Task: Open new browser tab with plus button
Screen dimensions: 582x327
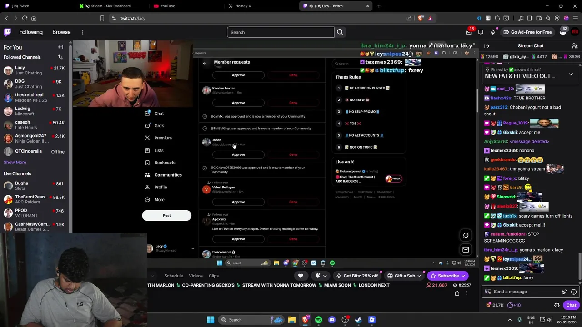Action: [x=379, y=6]
